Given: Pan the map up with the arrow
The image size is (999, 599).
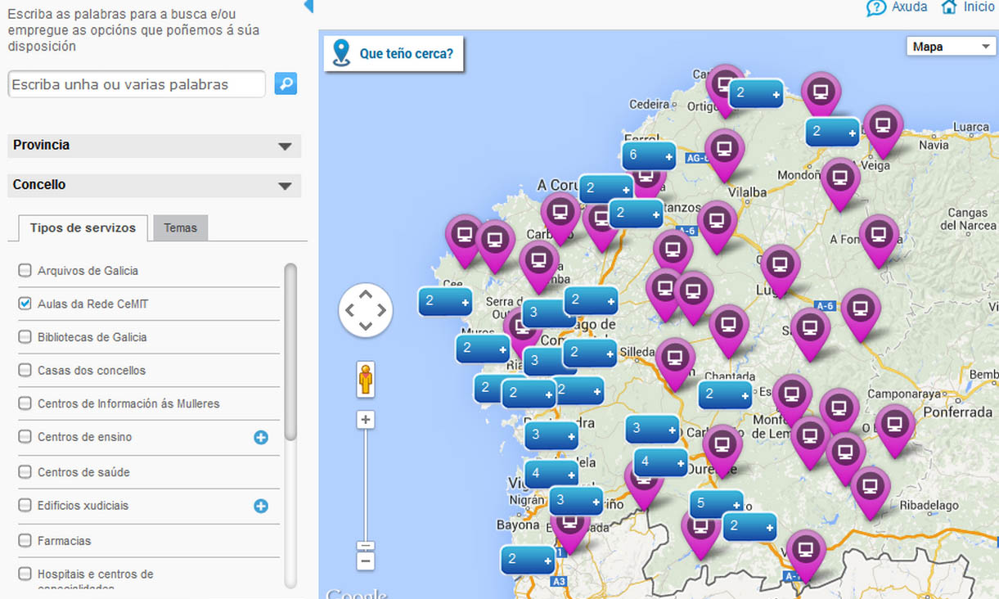Looking at the screenshot, I should pos(366,295).
